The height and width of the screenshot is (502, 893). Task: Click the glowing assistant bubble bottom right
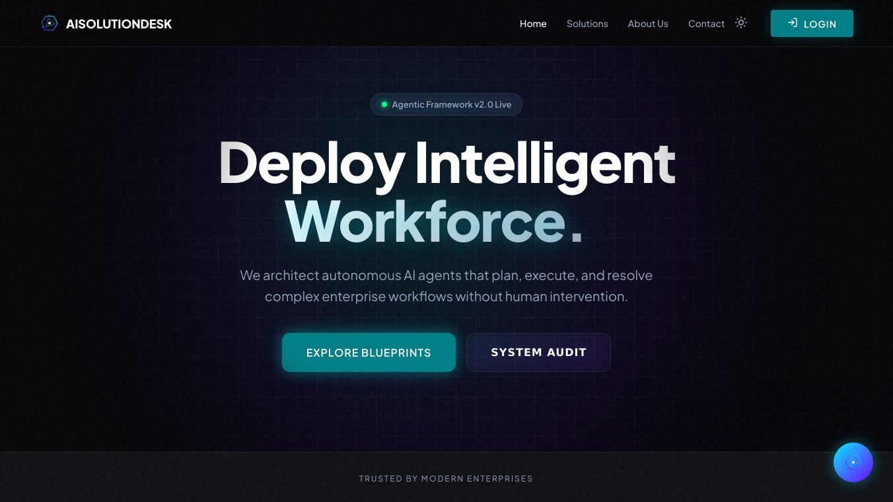tap(853, 462)
